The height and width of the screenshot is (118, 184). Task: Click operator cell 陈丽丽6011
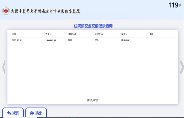tap(126, 40)
